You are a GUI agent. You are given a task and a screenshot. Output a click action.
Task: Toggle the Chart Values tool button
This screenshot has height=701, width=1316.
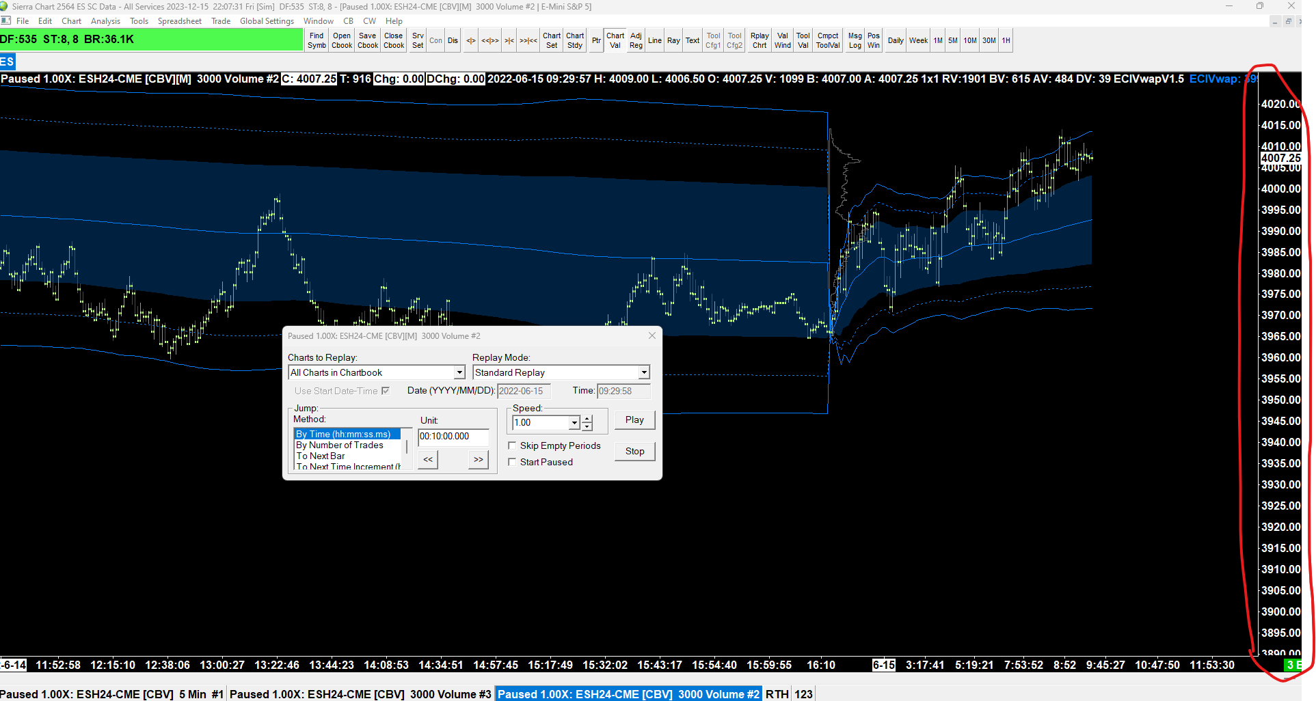pyautogui.click(x=615, y=40)
